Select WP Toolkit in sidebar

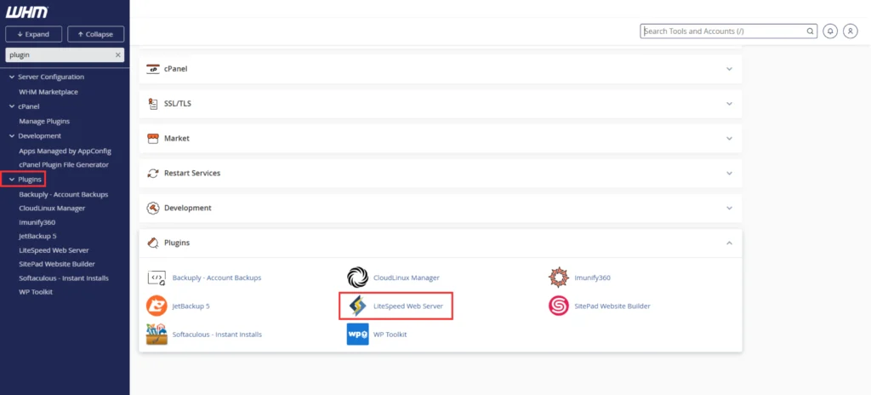click(36, 291)
